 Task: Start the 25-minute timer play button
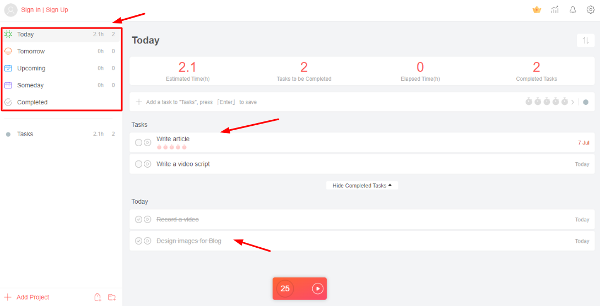[317, 288]
